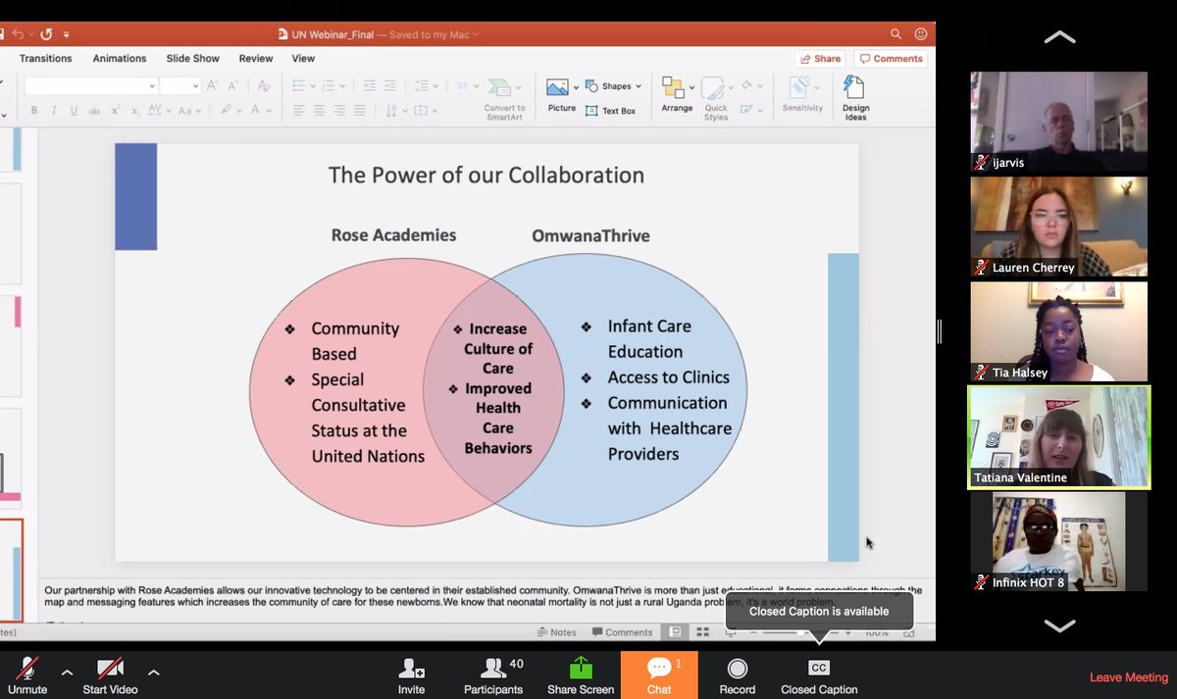Click Quick Styles button
The width and height of the screenshot is (1177, 699).
(716, 98)
